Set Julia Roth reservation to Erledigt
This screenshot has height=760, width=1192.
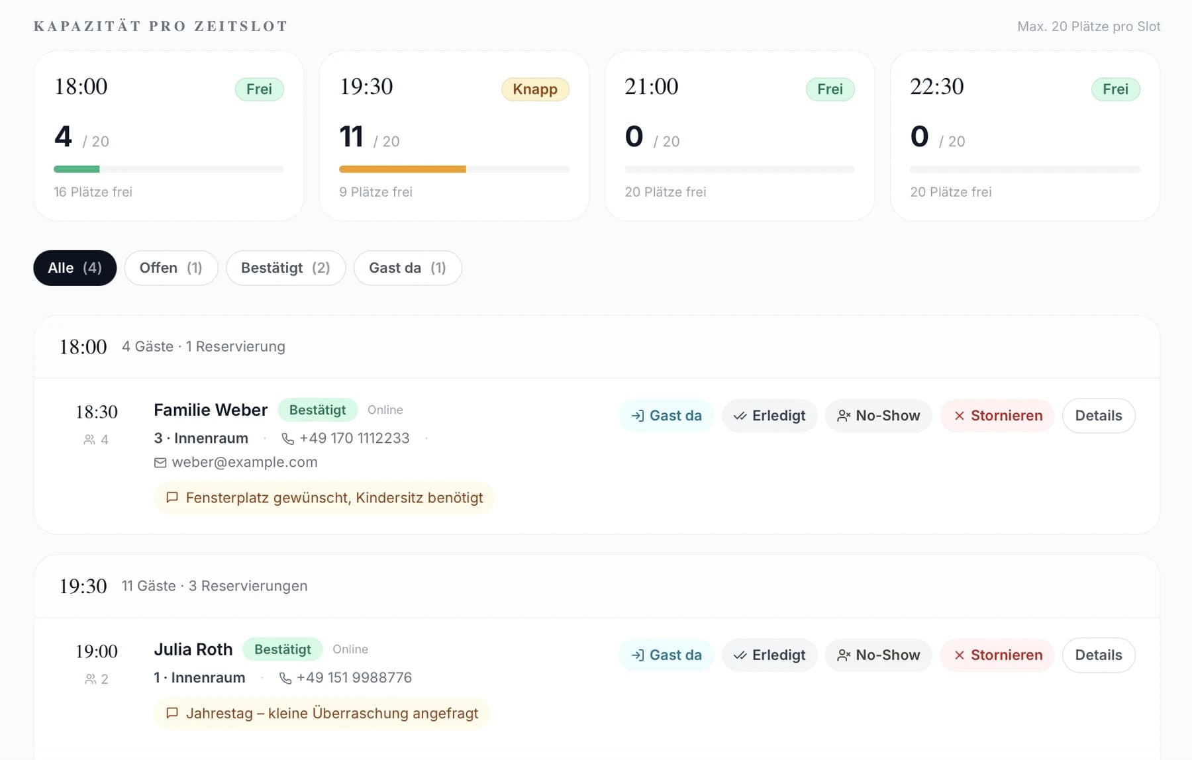click(x=770, y=655)
